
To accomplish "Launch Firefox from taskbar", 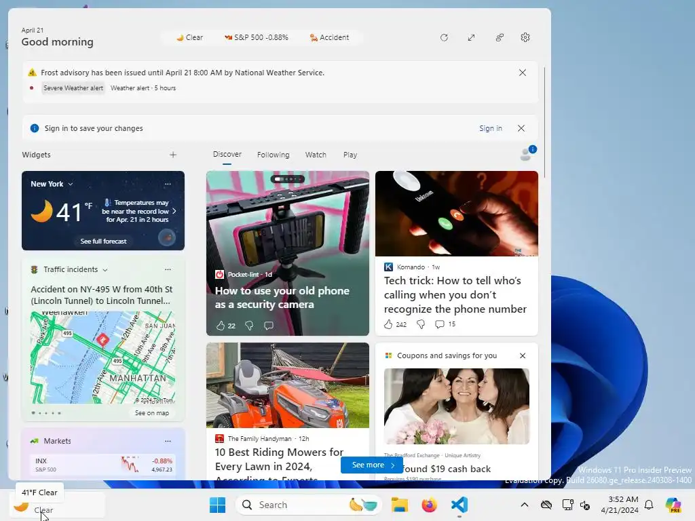I will pyautogui.click(x=429, y=505).
